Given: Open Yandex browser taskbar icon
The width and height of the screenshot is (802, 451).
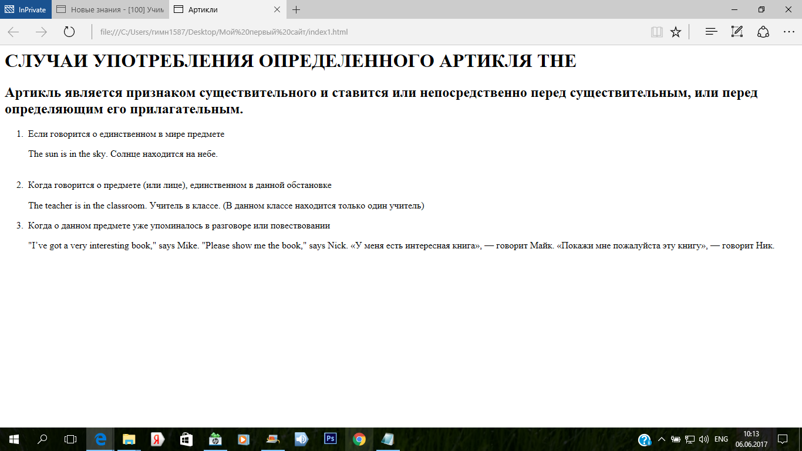Looking at the screenshot, I should point(158,439).
